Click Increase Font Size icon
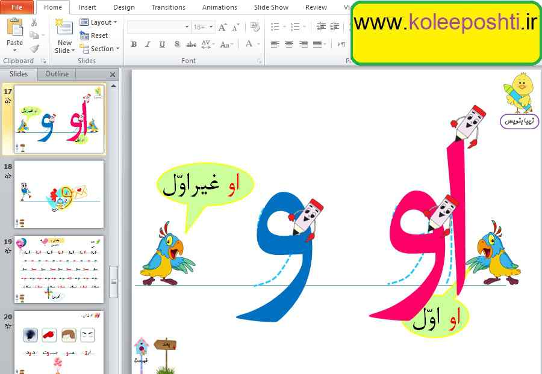 pyautogui.click(x=223, y=27)
